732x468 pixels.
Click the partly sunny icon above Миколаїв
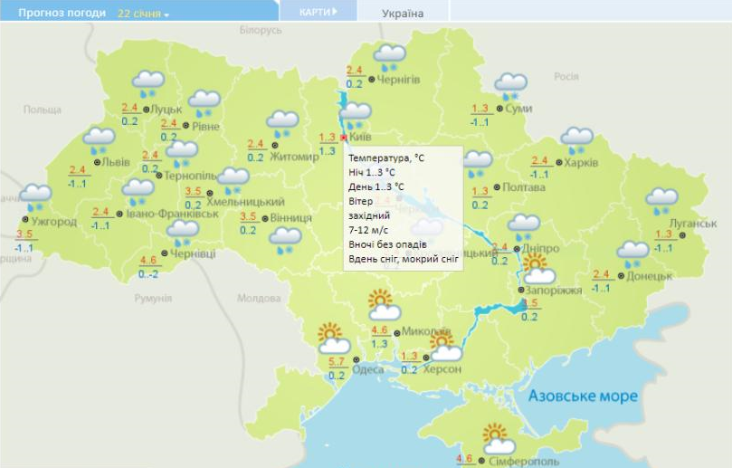(x=383, y=305)
